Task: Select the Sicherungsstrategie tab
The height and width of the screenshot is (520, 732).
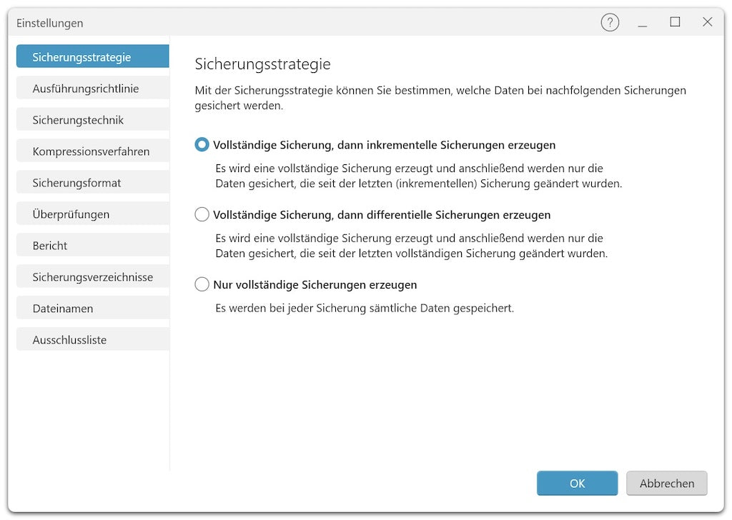Action: pos(92,57)
